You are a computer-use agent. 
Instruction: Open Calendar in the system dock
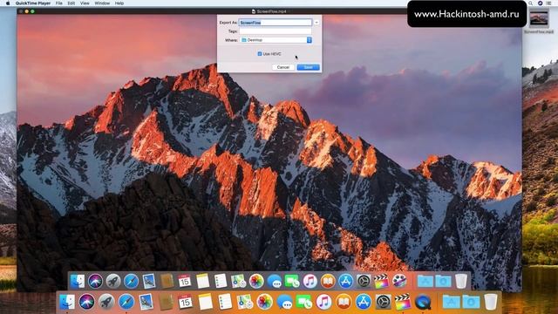(186, 302)
